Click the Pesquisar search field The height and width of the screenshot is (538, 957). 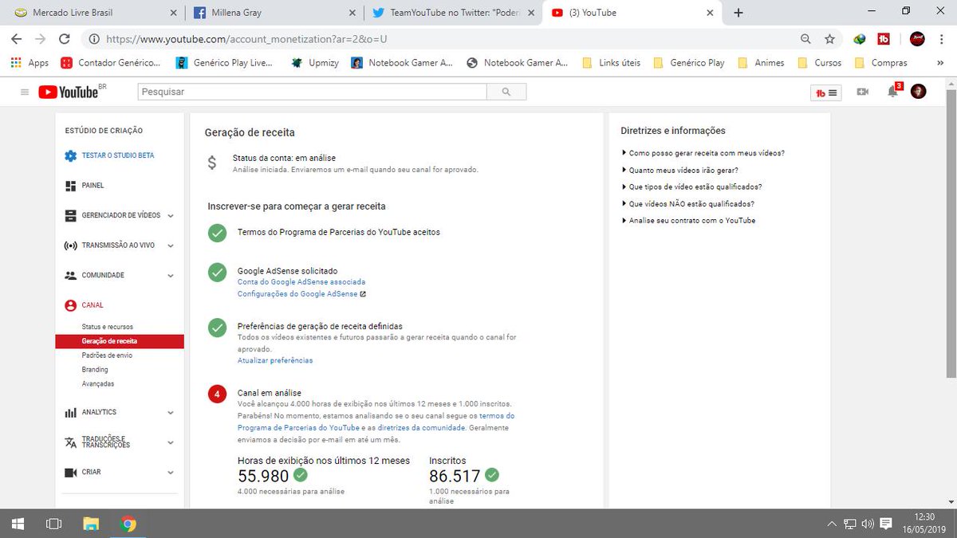pyautogui.click(x=312, y=92)
